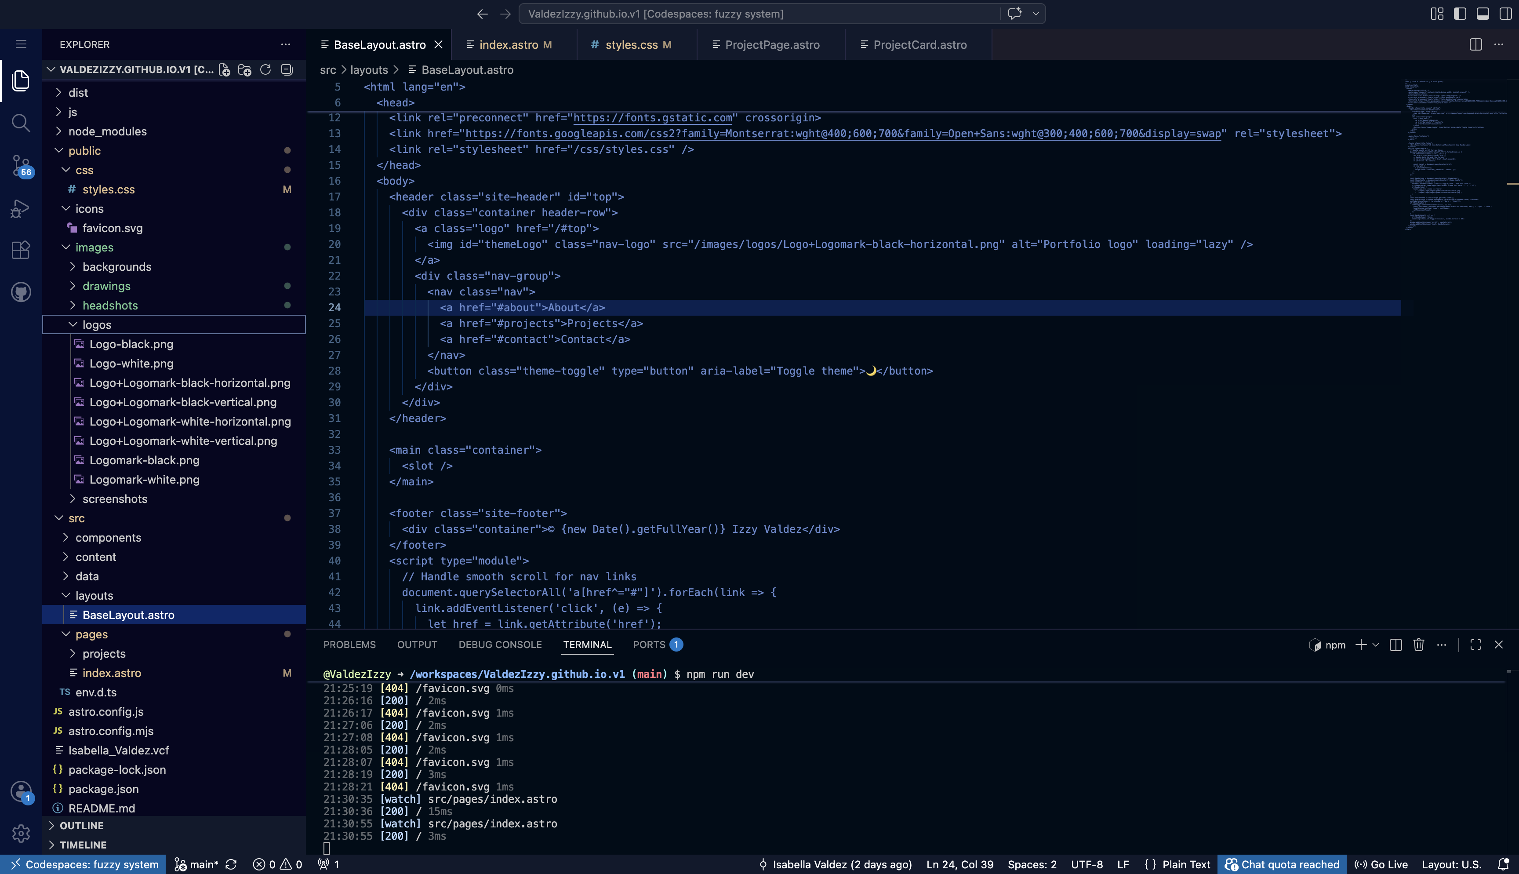Image resolution: width=1519 pixels, height=874 pixels.
Task: Close the BaseLayout.astro tab
Action: click(x=439, y=44)
